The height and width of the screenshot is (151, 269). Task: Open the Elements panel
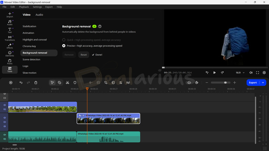click(10, 54)
